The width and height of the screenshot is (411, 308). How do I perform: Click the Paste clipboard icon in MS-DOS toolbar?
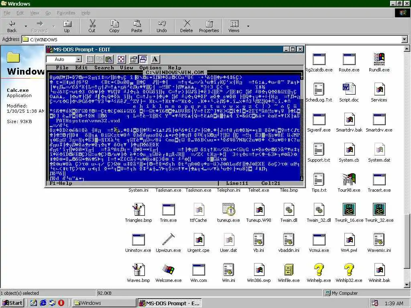point(109,59)
